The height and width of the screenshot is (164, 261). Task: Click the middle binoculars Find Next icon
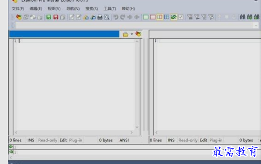point(249,17)
